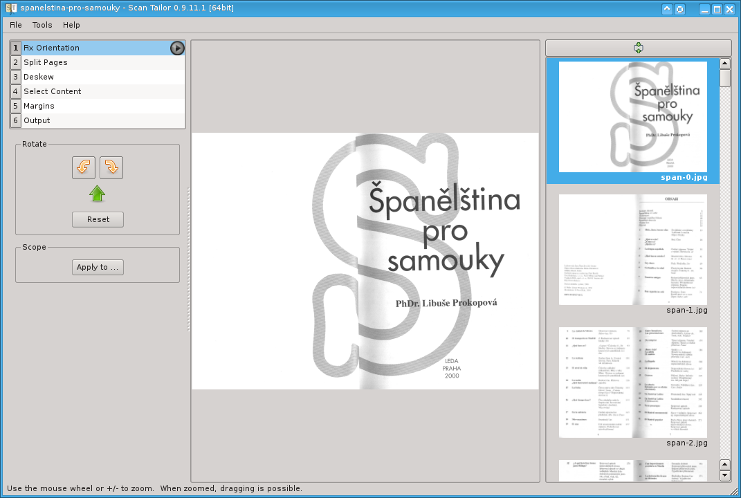Click the secondary up arrow near scrollbar bottom

(x=725, y=465)
